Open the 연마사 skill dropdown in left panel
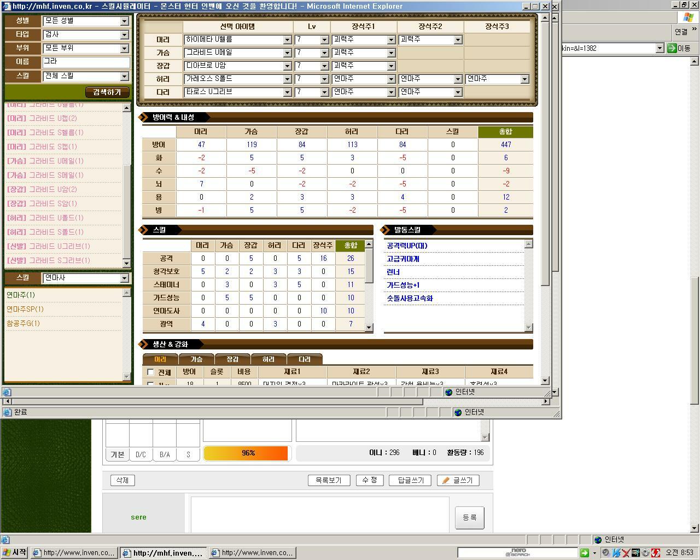 (124, 278)
